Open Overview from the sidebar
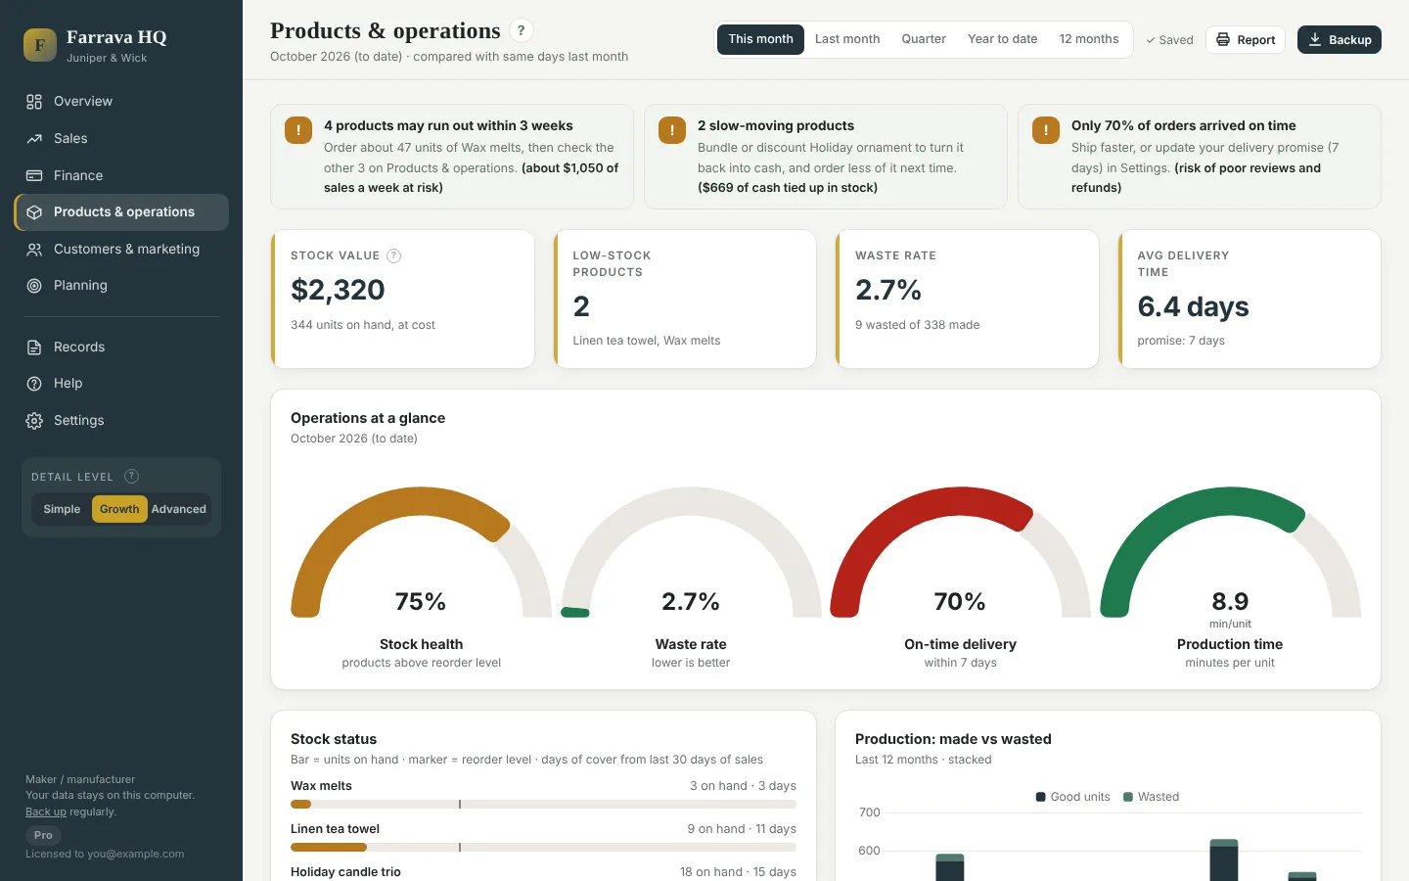 coord(121,102)
